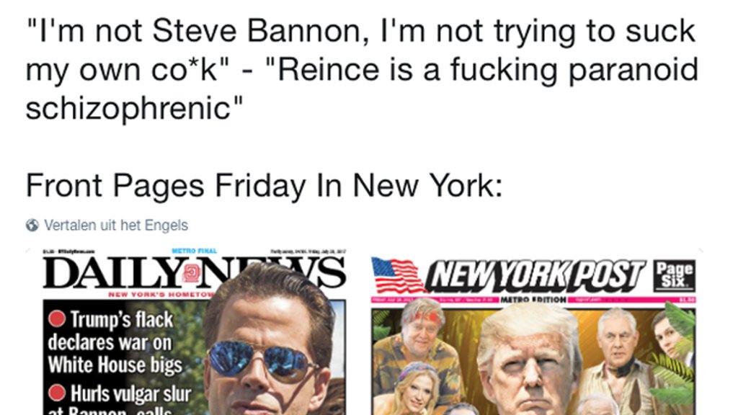Screen dimensions: 738x415
Task: Click the blue mirrored sunglasses on the Daily News cover
Action: click(x=259, y=360)
